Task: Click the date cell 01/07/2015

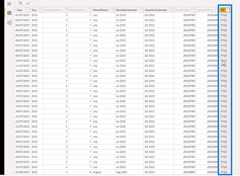Action: point(22,15)
